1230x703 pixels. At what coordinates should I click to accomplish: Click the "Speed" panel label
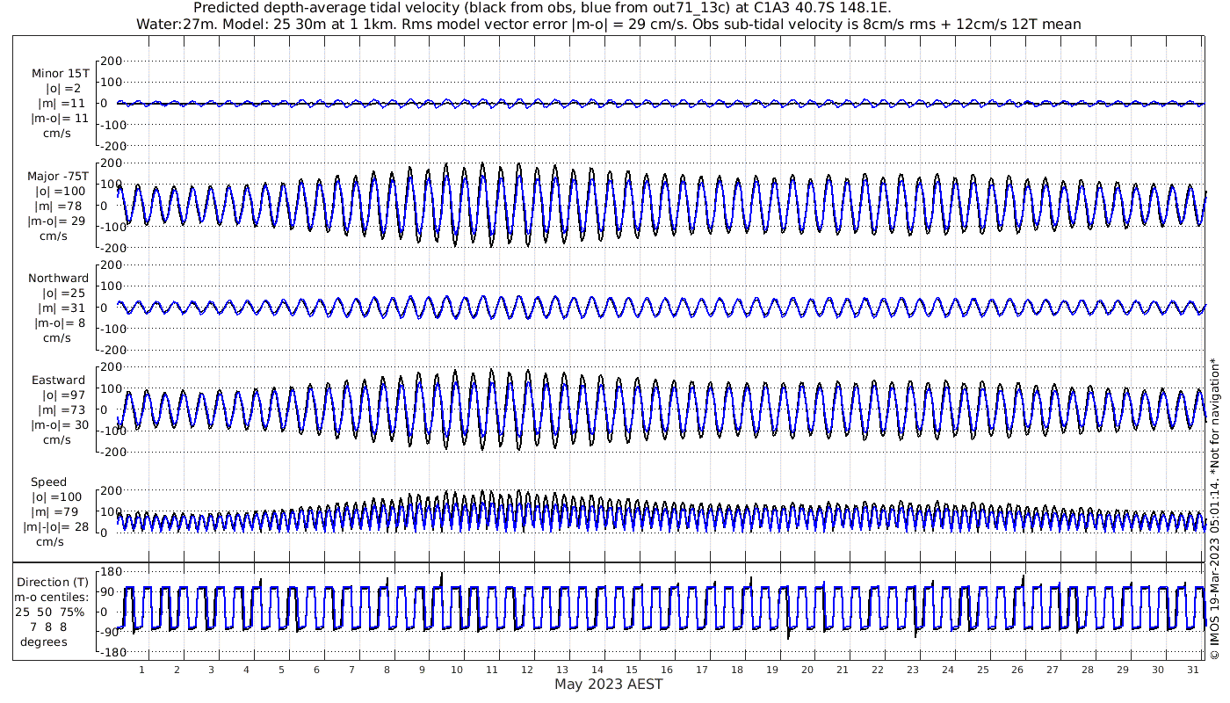(48, 482)
